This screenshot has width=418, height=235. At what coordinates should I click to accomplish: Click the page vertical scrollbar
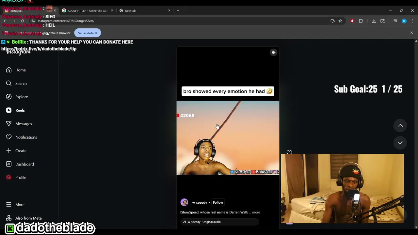pyautogui.click(x=416, y=134)
